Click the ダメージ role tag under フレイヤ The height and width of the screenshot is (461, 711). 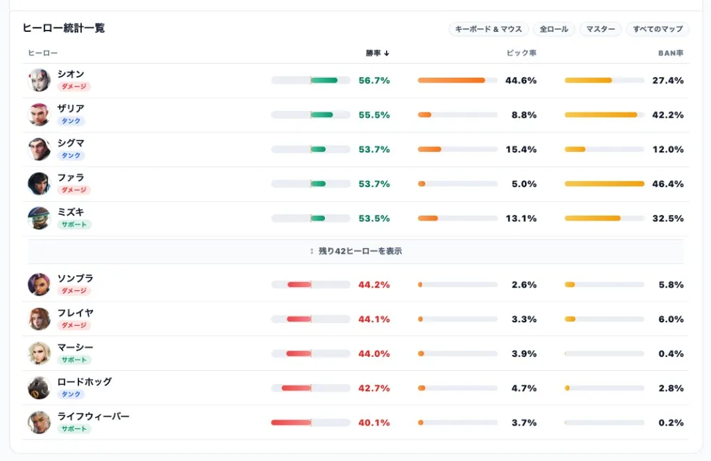click(x=74, y=325)
